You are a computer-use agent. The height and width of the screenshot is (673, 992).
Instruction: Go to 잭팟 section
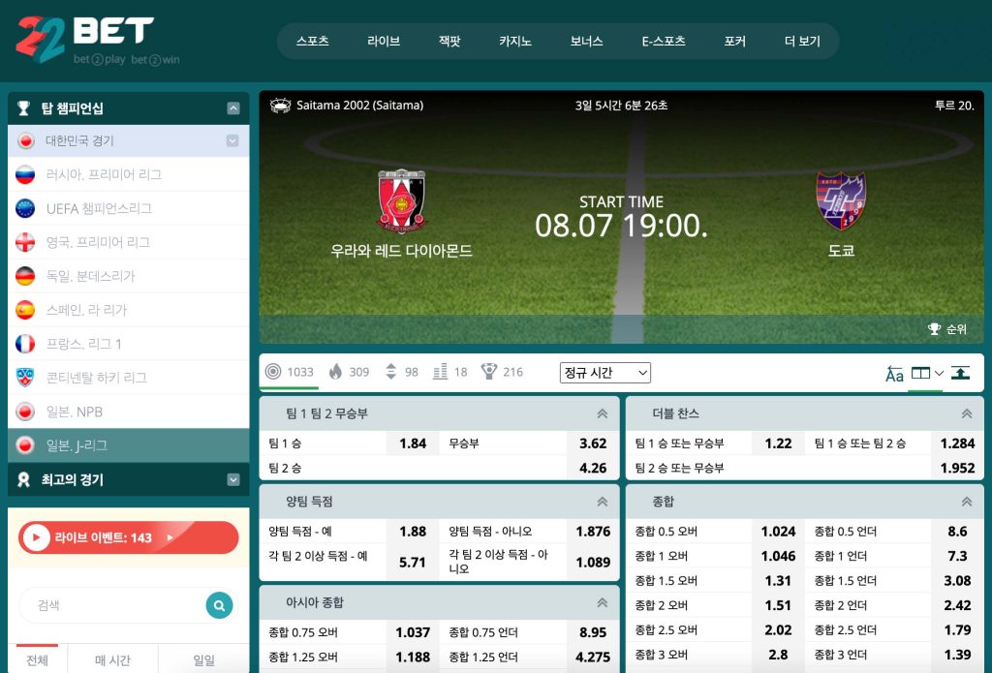pyautogui.click(x=449, y=41)
